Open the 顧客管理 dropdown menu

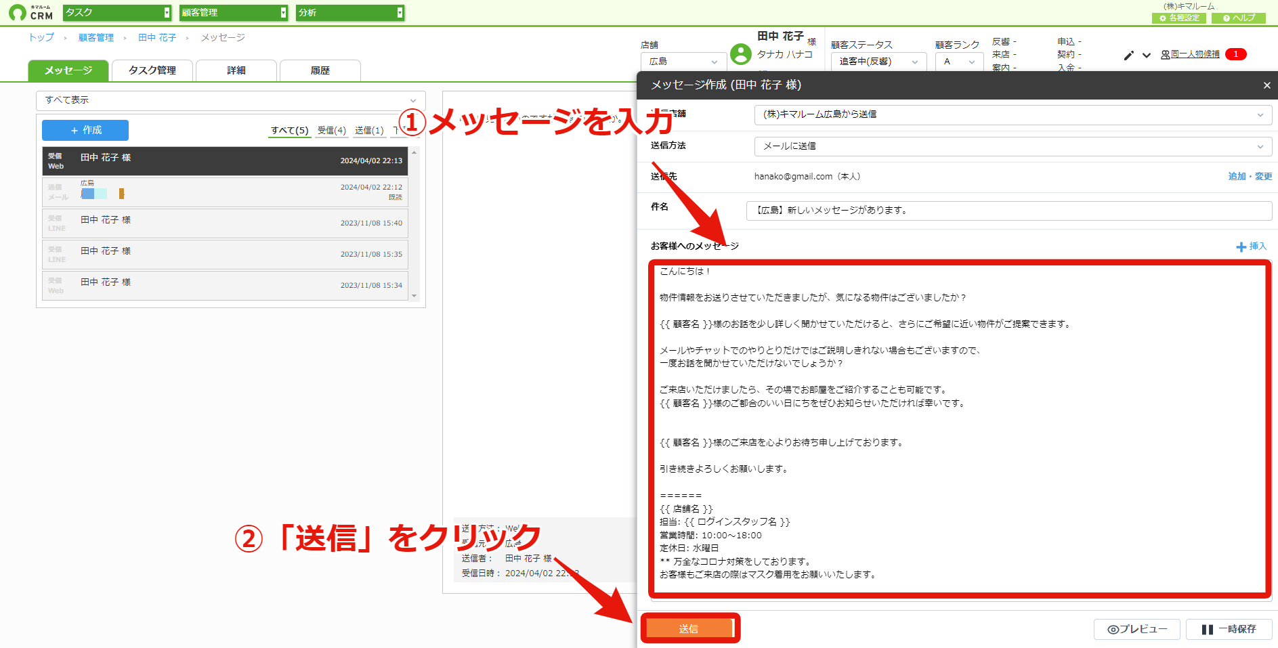(x=234, y=13)
